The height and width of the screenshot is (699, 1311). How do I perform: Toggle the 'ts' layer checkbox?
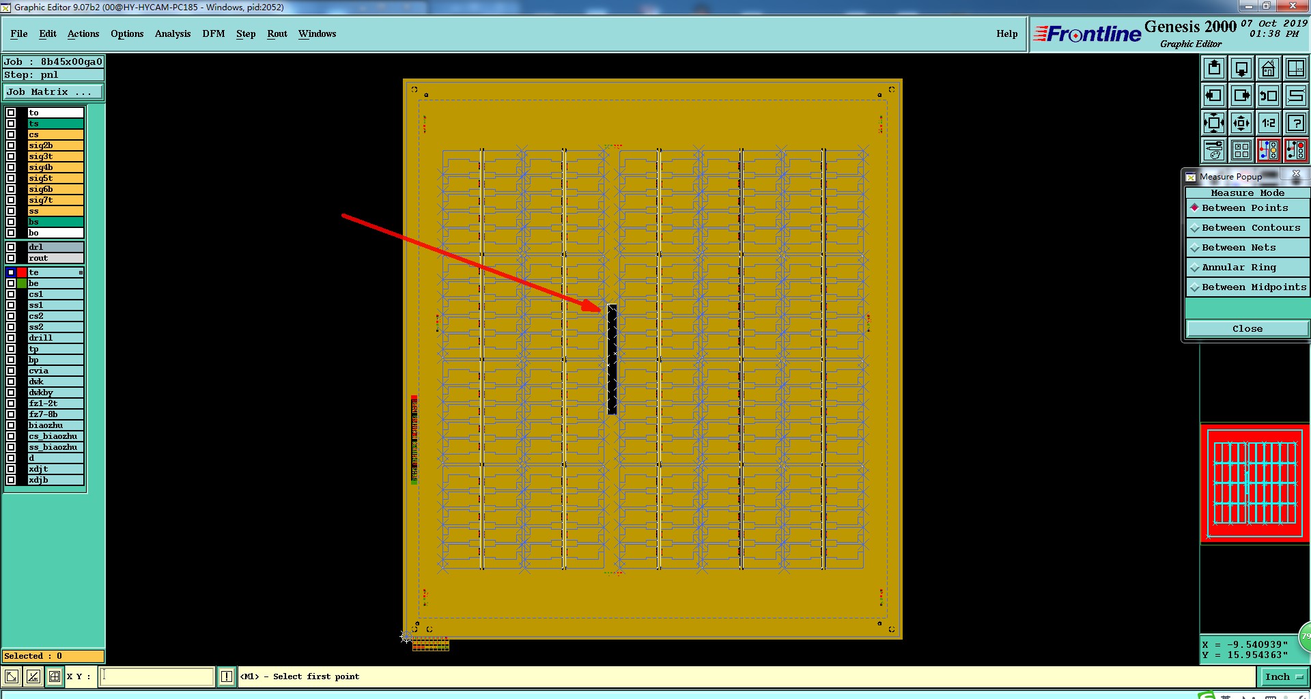[11, 124]
